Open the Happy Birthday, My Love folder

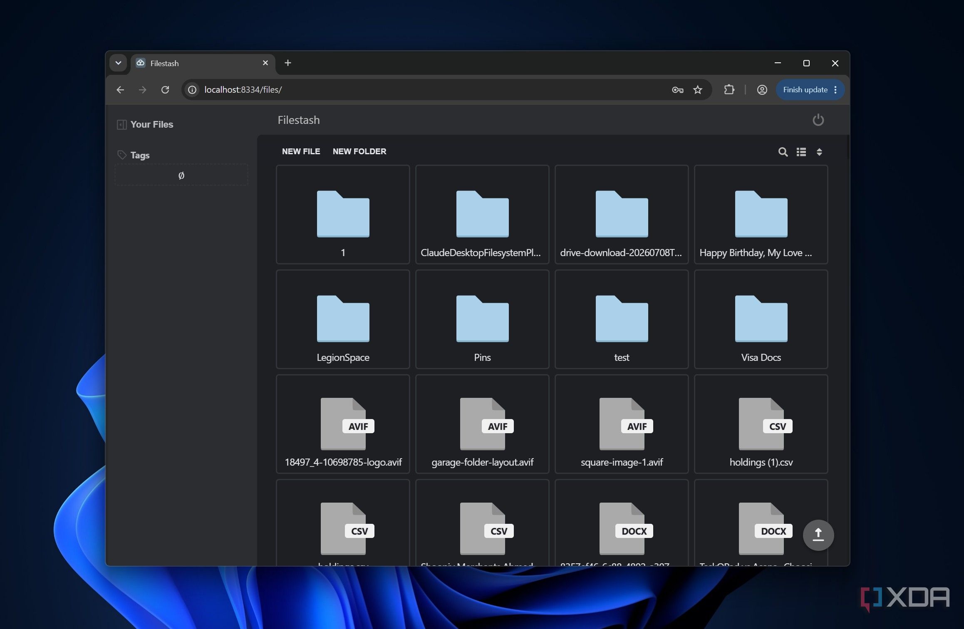pyautogui.click(x=761, y=215)
